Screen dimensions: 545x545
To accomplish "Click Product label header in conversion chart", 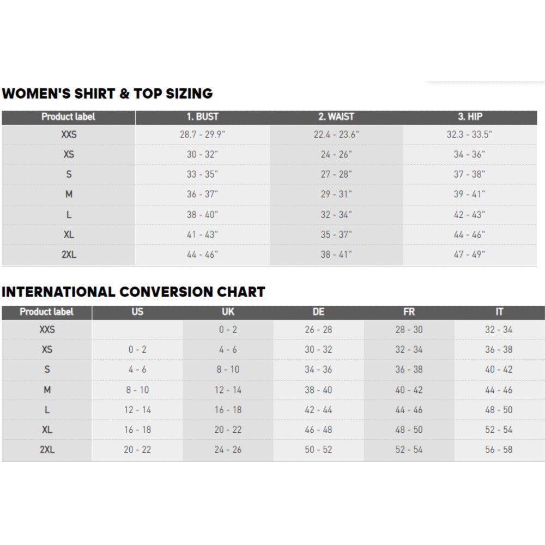I will point(47,312).
